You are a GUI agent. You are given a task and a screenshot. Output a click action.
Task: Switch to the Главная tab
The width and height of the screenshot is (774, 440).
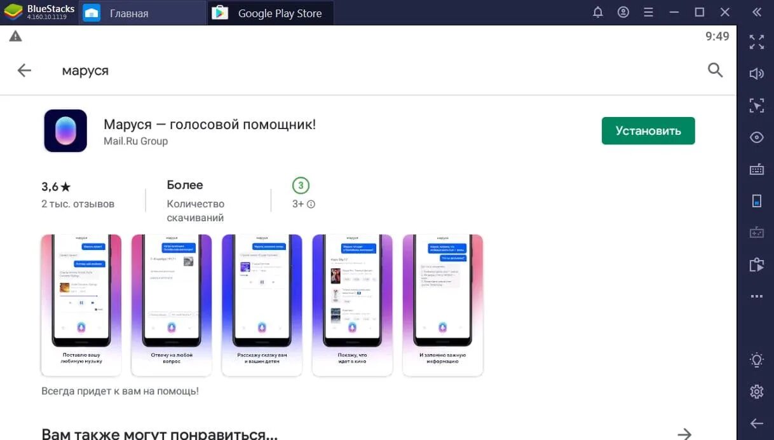143,13
